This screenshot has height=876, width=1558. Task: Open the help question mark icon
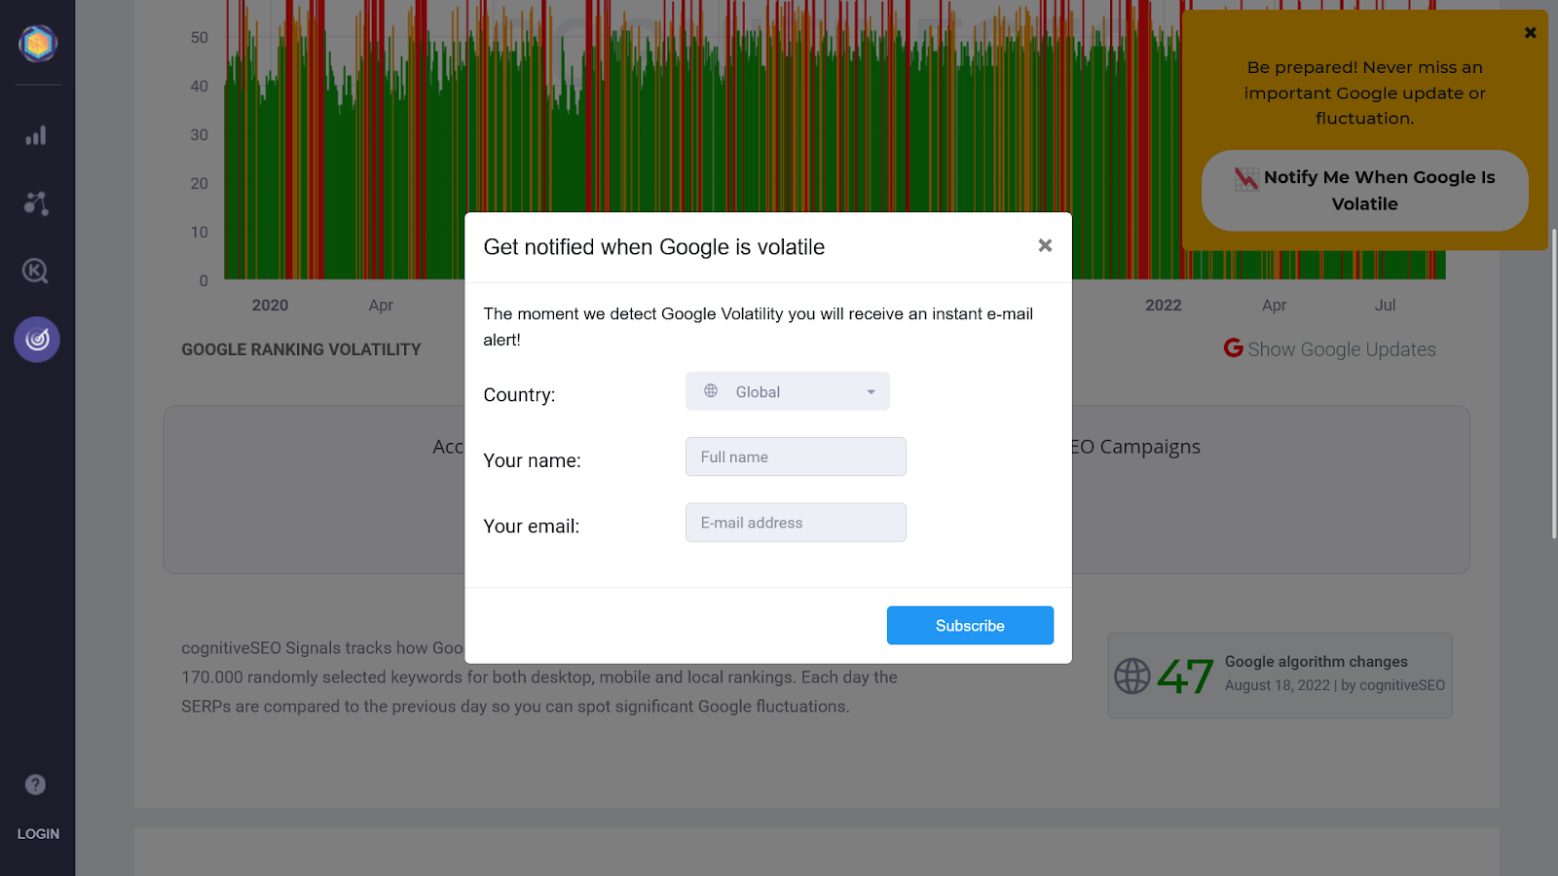coord(35,785)
